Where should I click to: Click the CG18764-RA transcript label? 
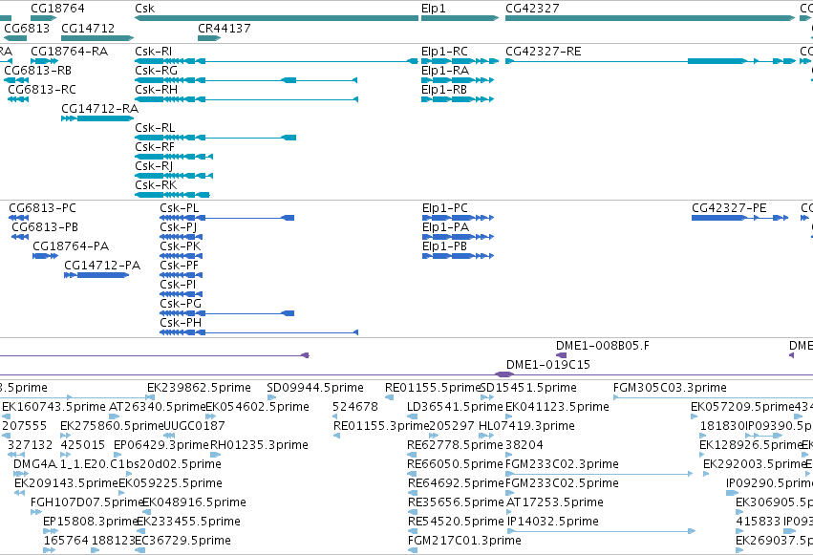tap(70, 52)
